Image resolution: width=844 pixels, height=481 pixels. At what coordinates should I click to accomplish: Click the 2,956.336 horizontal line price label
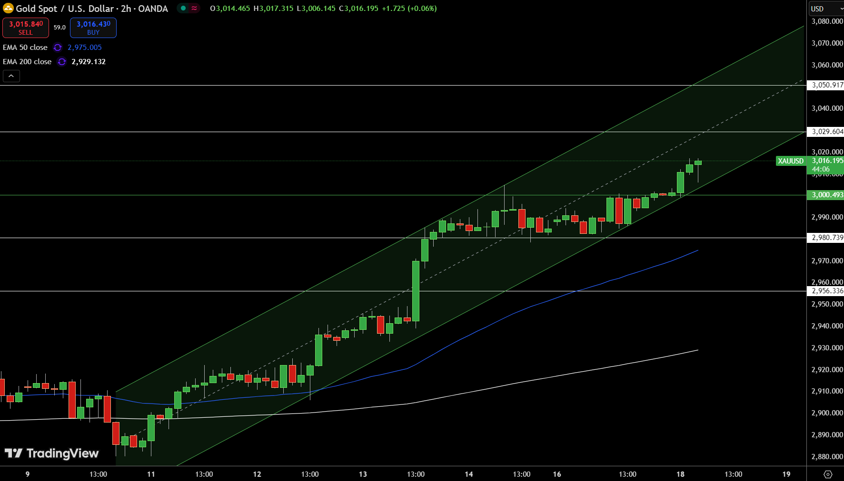827,291
